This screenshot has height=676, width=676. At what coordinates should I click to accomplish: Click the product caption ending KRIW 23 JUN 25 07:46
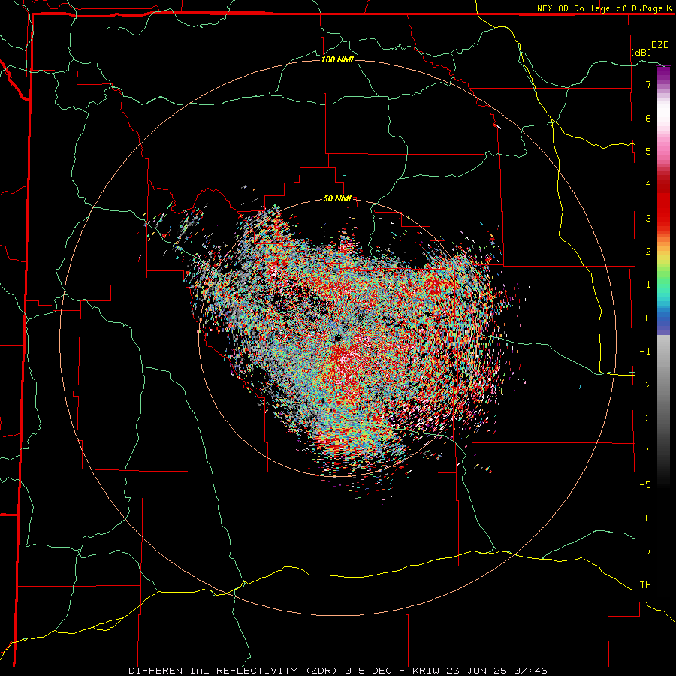point(338,671)
